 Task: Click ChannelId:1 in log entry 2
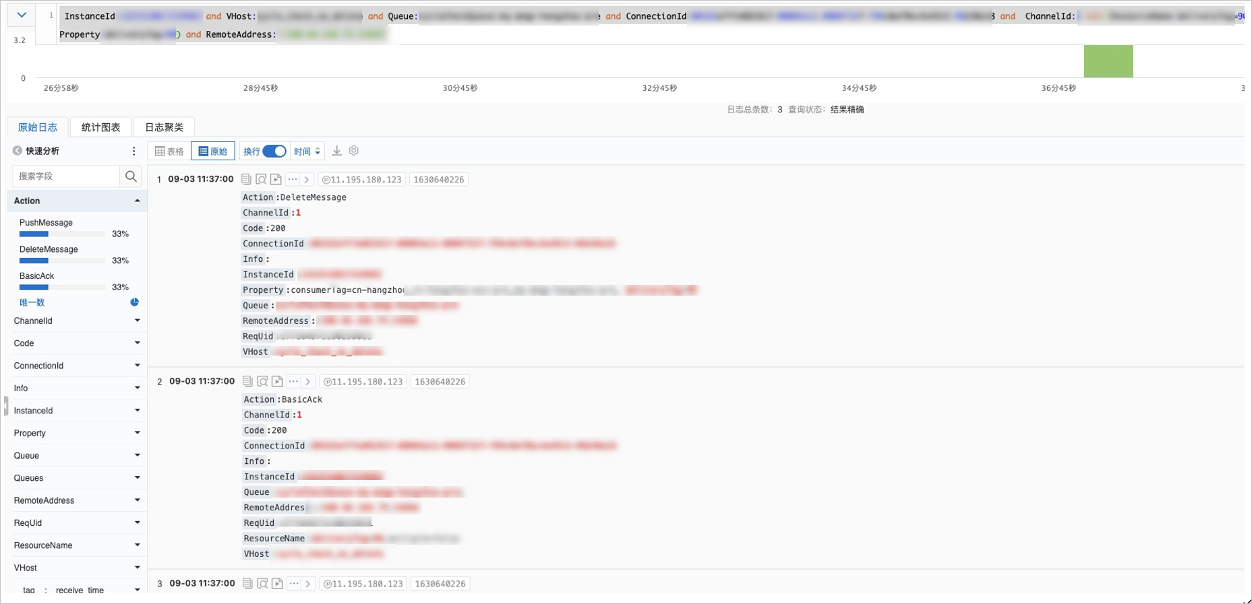(273, 415)
